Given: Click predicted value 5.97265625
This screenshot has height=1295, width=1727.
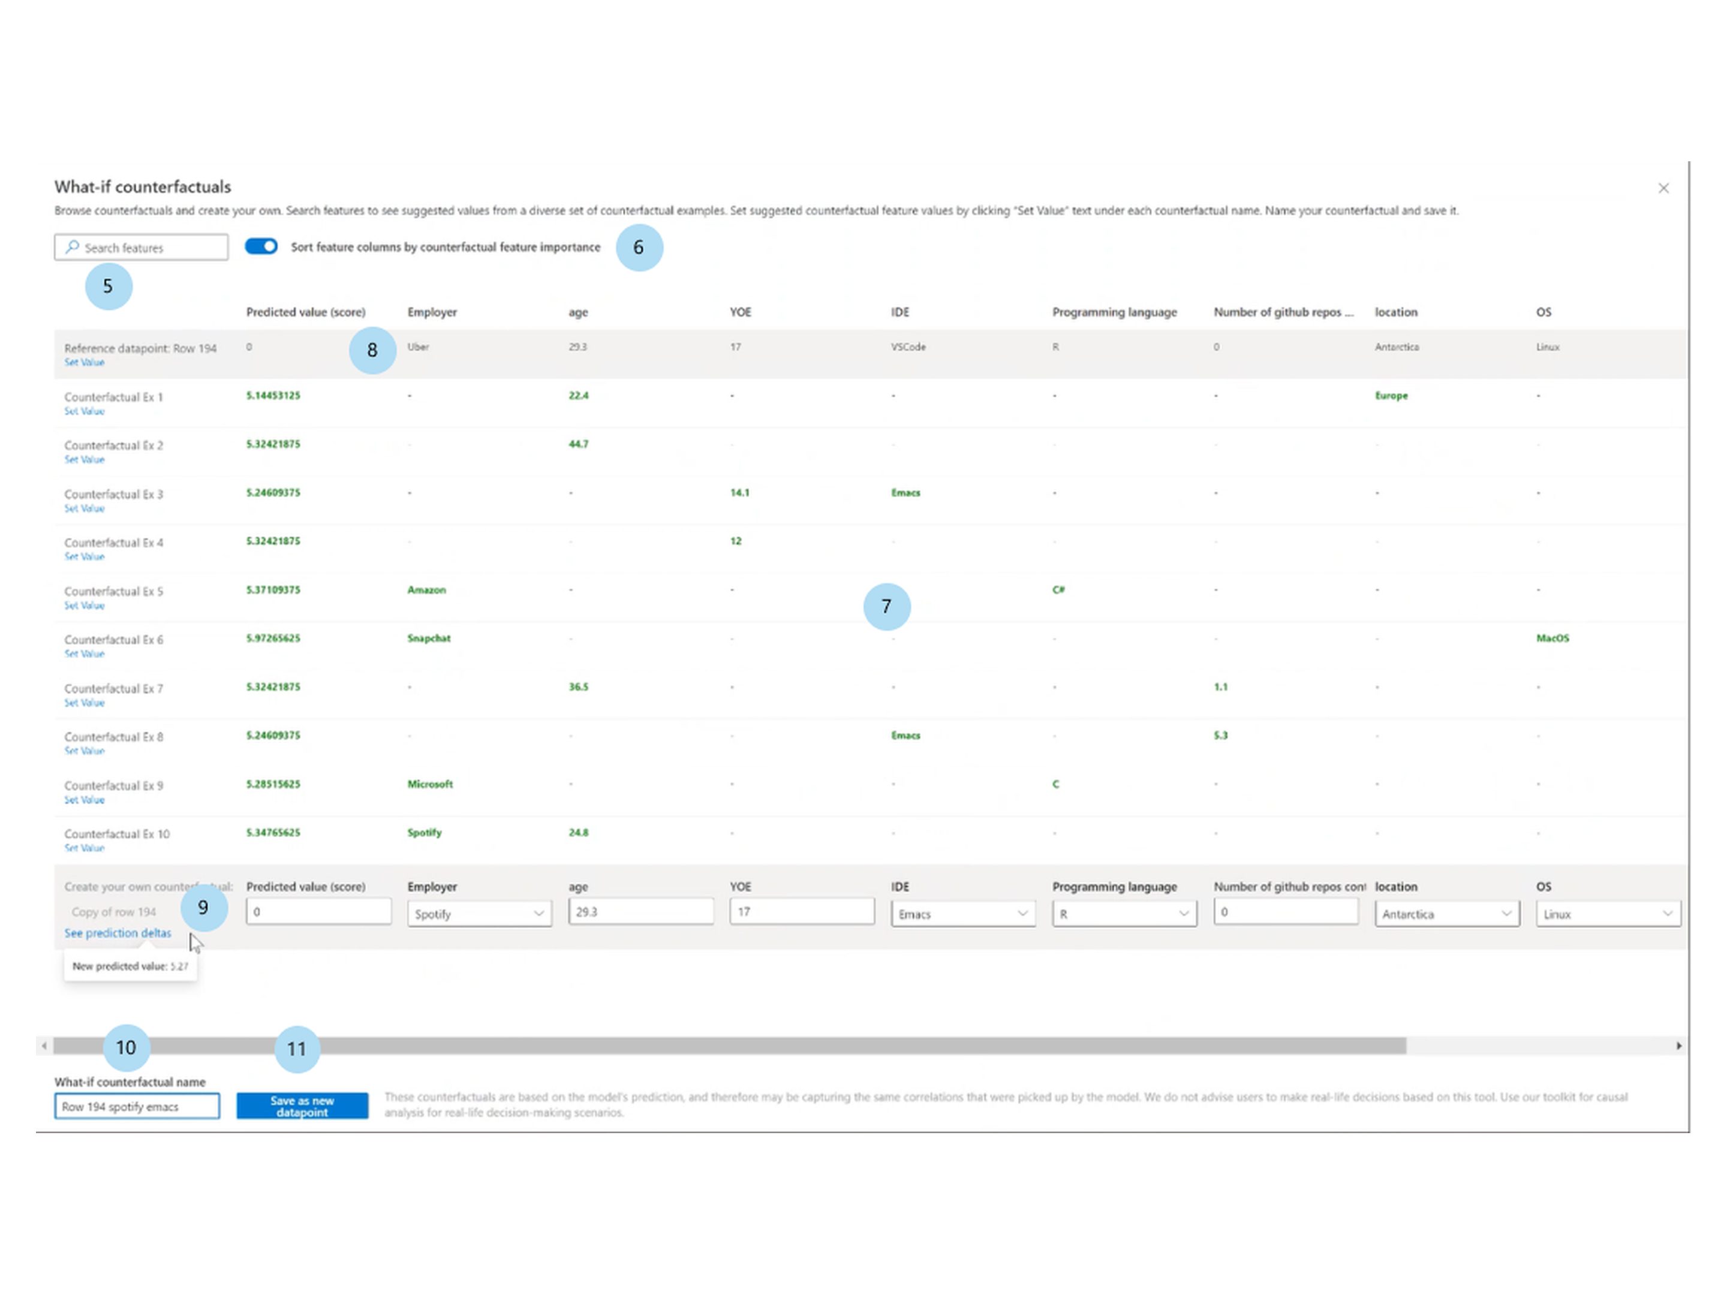Looking at the screenshot, I should coord(273,639).
